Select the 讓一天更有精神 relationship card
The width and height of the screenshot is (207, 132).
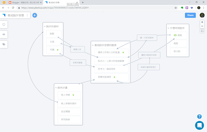(x=147, y=38)
